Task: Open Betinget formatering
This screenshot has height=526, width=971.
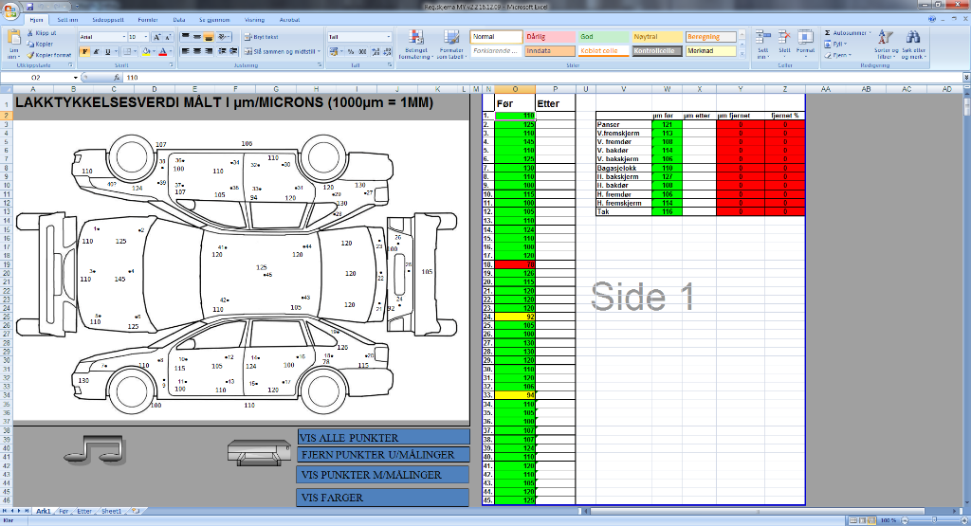Action: [x=415, y=45]
